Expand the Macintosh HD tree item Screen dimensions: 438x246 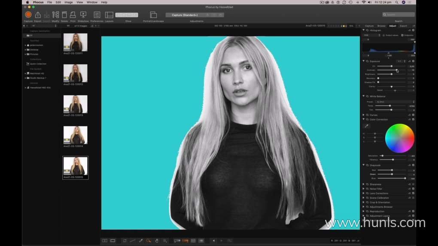point(25,73)
